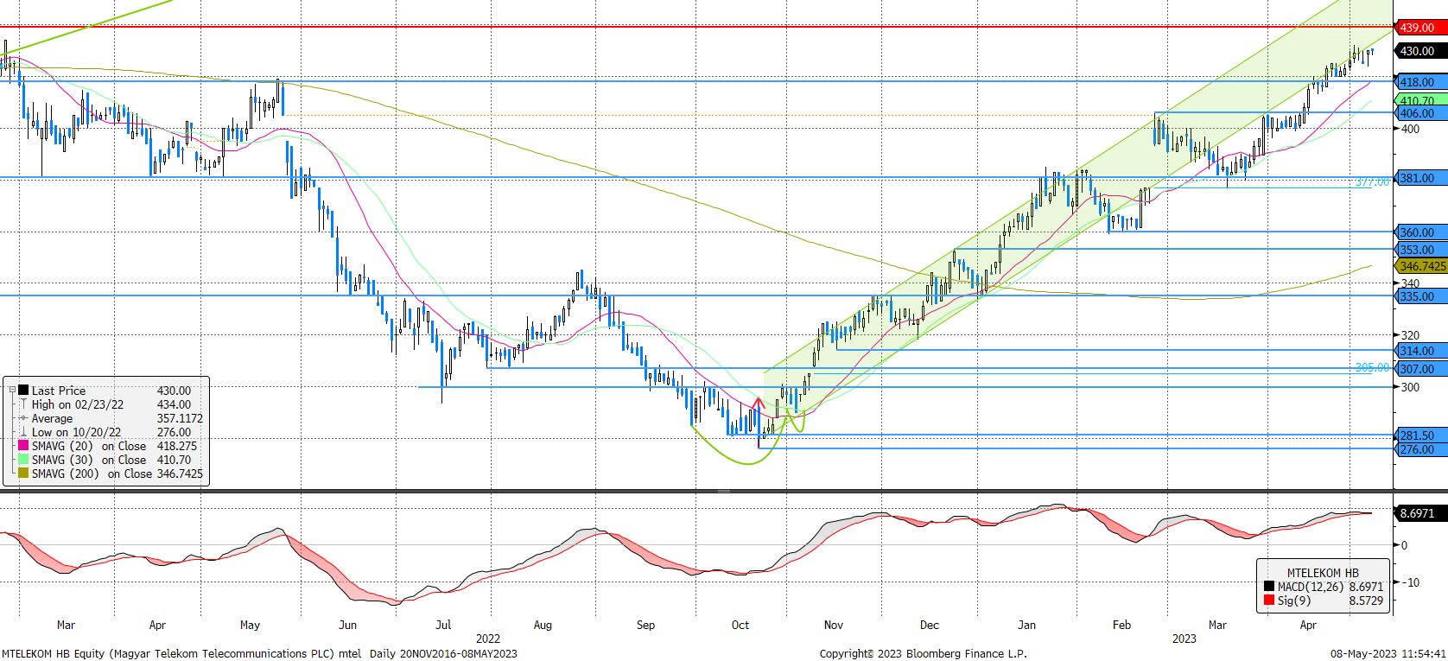
Task: Click the 381.00 horizontal line label
Action: click(x=1421, y=178)
